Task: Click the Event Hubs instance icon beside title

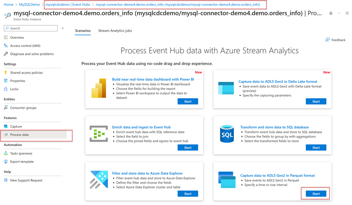Action: [7, 15]
